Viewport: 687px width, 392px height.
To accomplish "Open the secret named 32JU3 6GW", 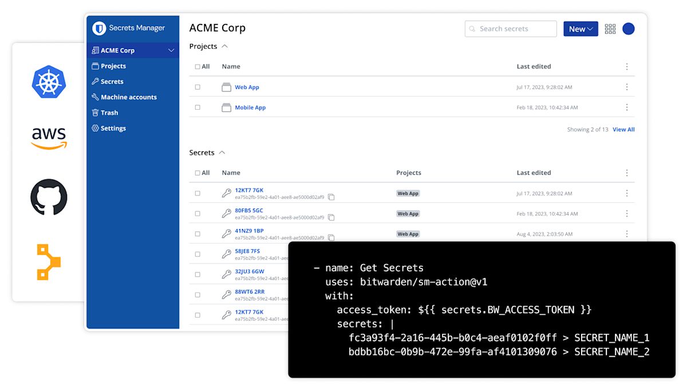I will [250, 271].
